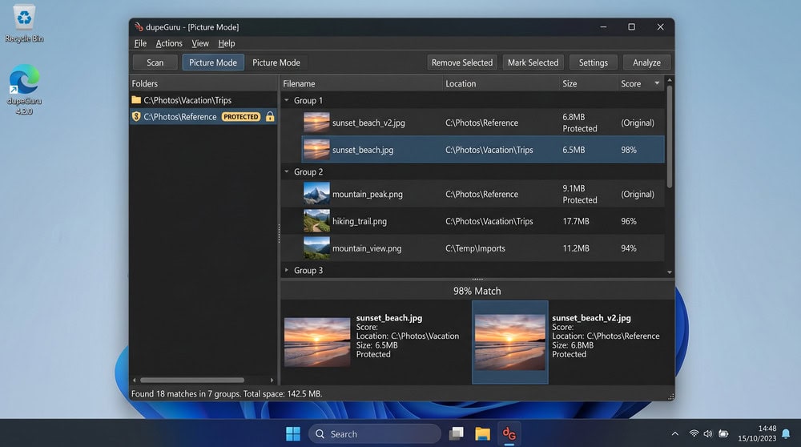Open the Help menu
The image size is (801, 447).
point(227,43)
